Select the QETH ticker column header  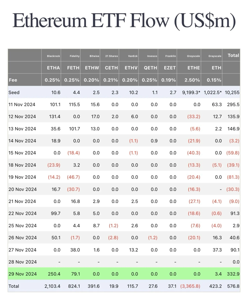click(150, 68)
